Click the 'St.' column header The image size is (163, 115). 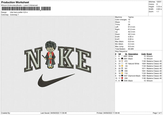[x=126, y=54]
